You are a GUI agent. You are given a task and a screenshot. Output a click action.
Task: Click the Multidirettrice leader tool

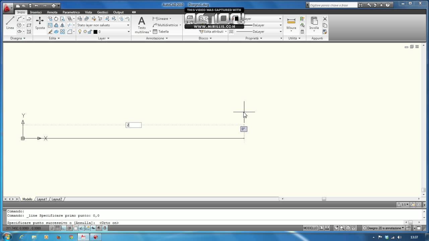point(166,25)
